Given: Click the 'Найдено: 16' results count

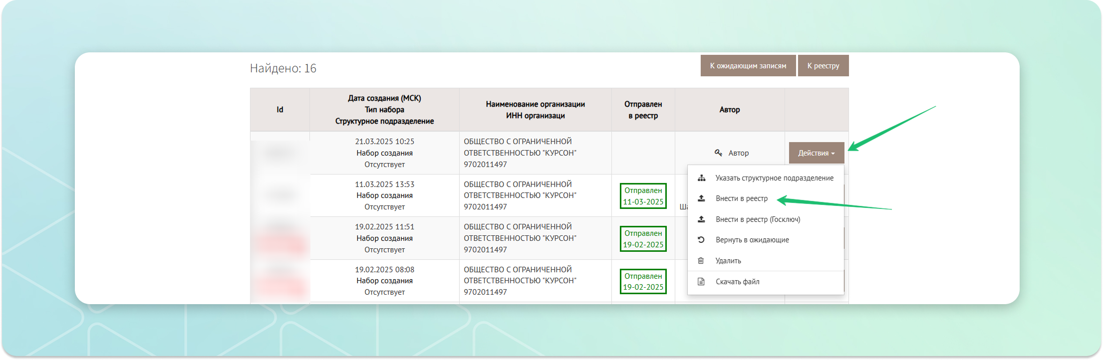Looking at the screenshot, I should point(283,68).
